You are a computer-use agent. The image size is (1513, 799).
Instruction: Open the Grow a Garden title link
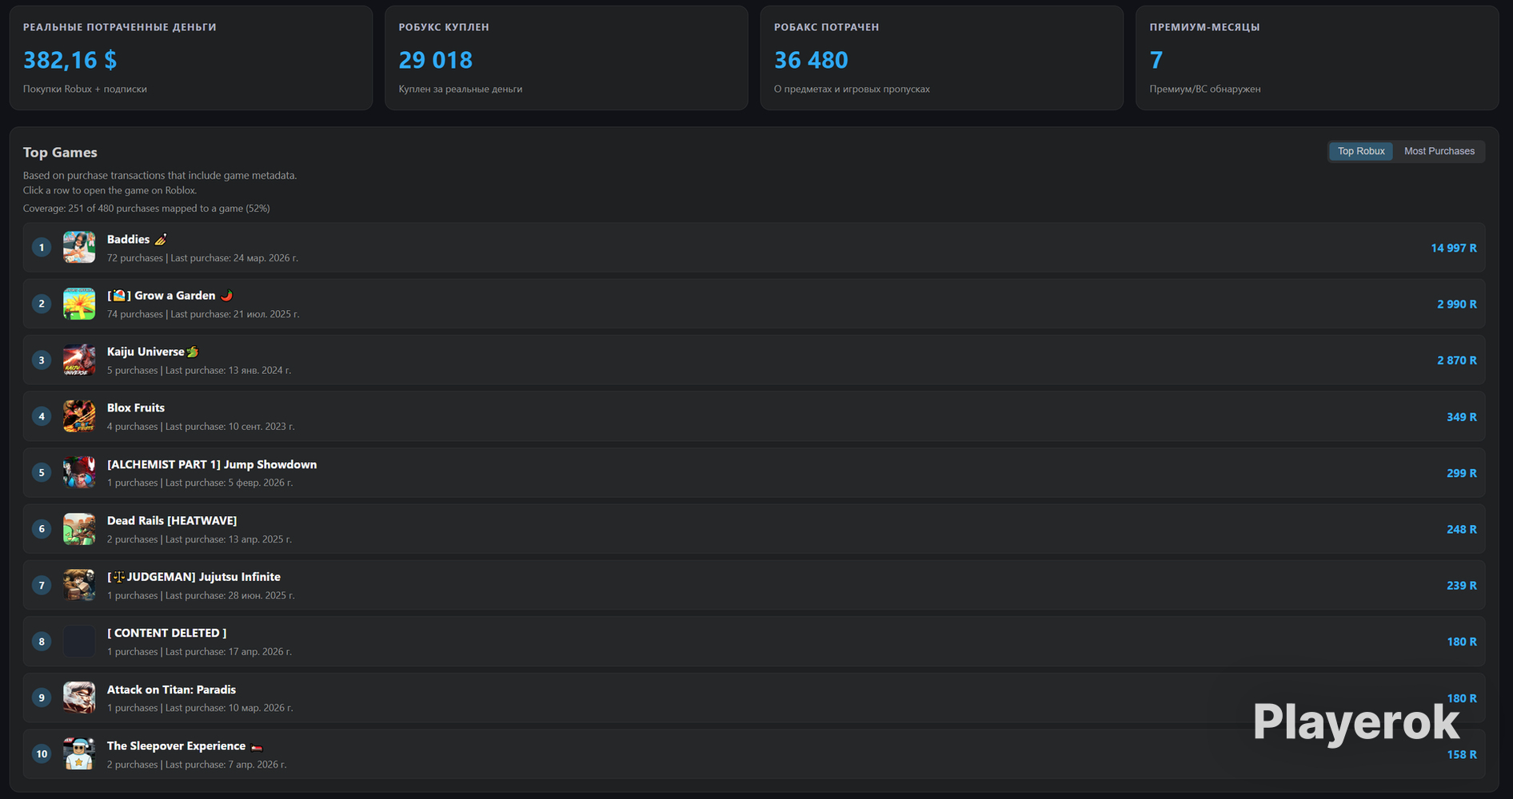(170, 295)
